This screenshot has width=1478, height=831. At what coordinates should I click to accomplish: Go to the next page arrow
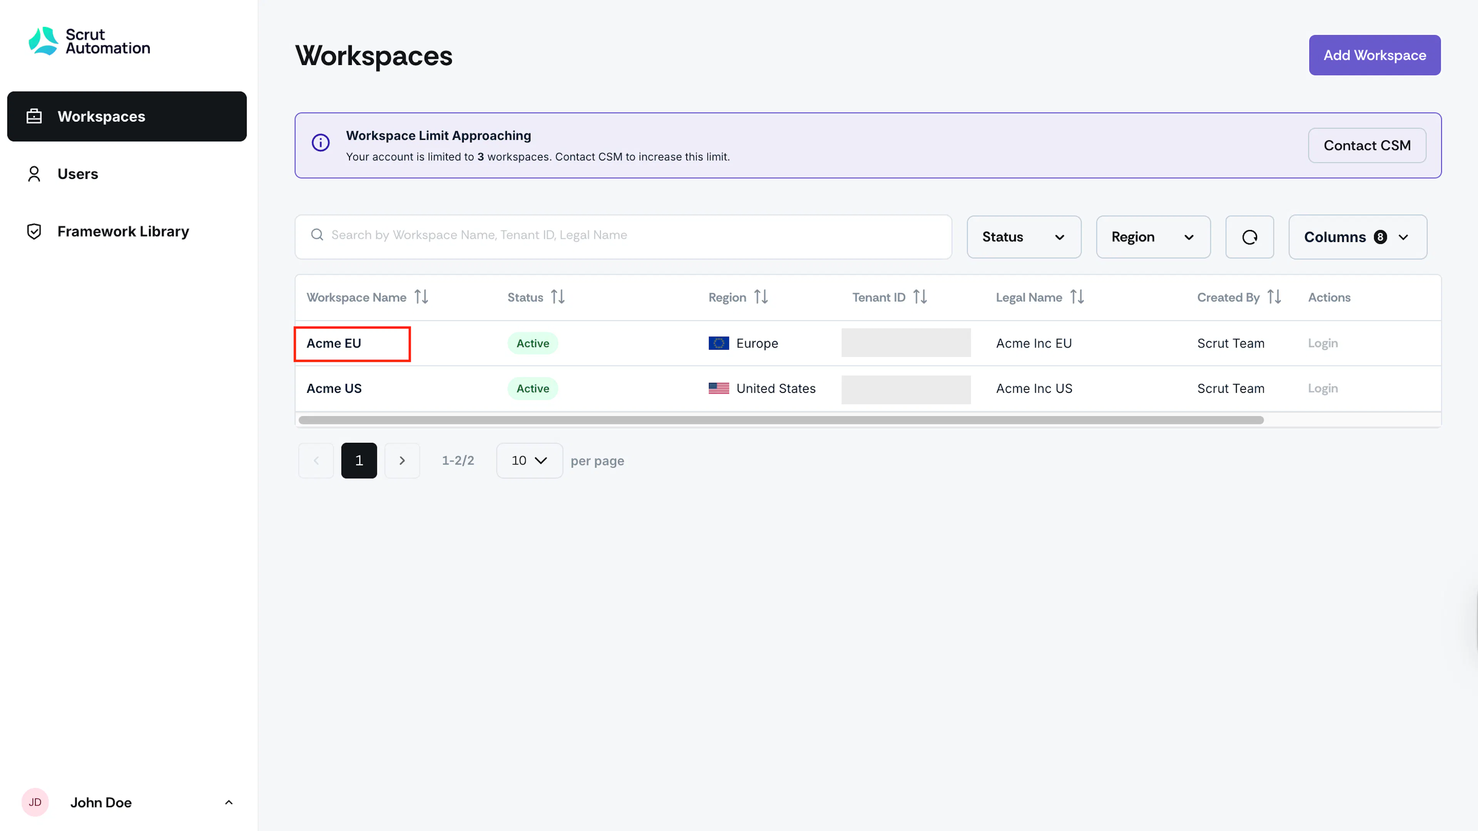click(x=401, y=461)
